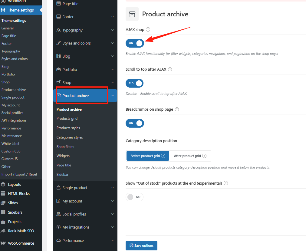Expand the Single product section chevron

[x=112, y=188]
